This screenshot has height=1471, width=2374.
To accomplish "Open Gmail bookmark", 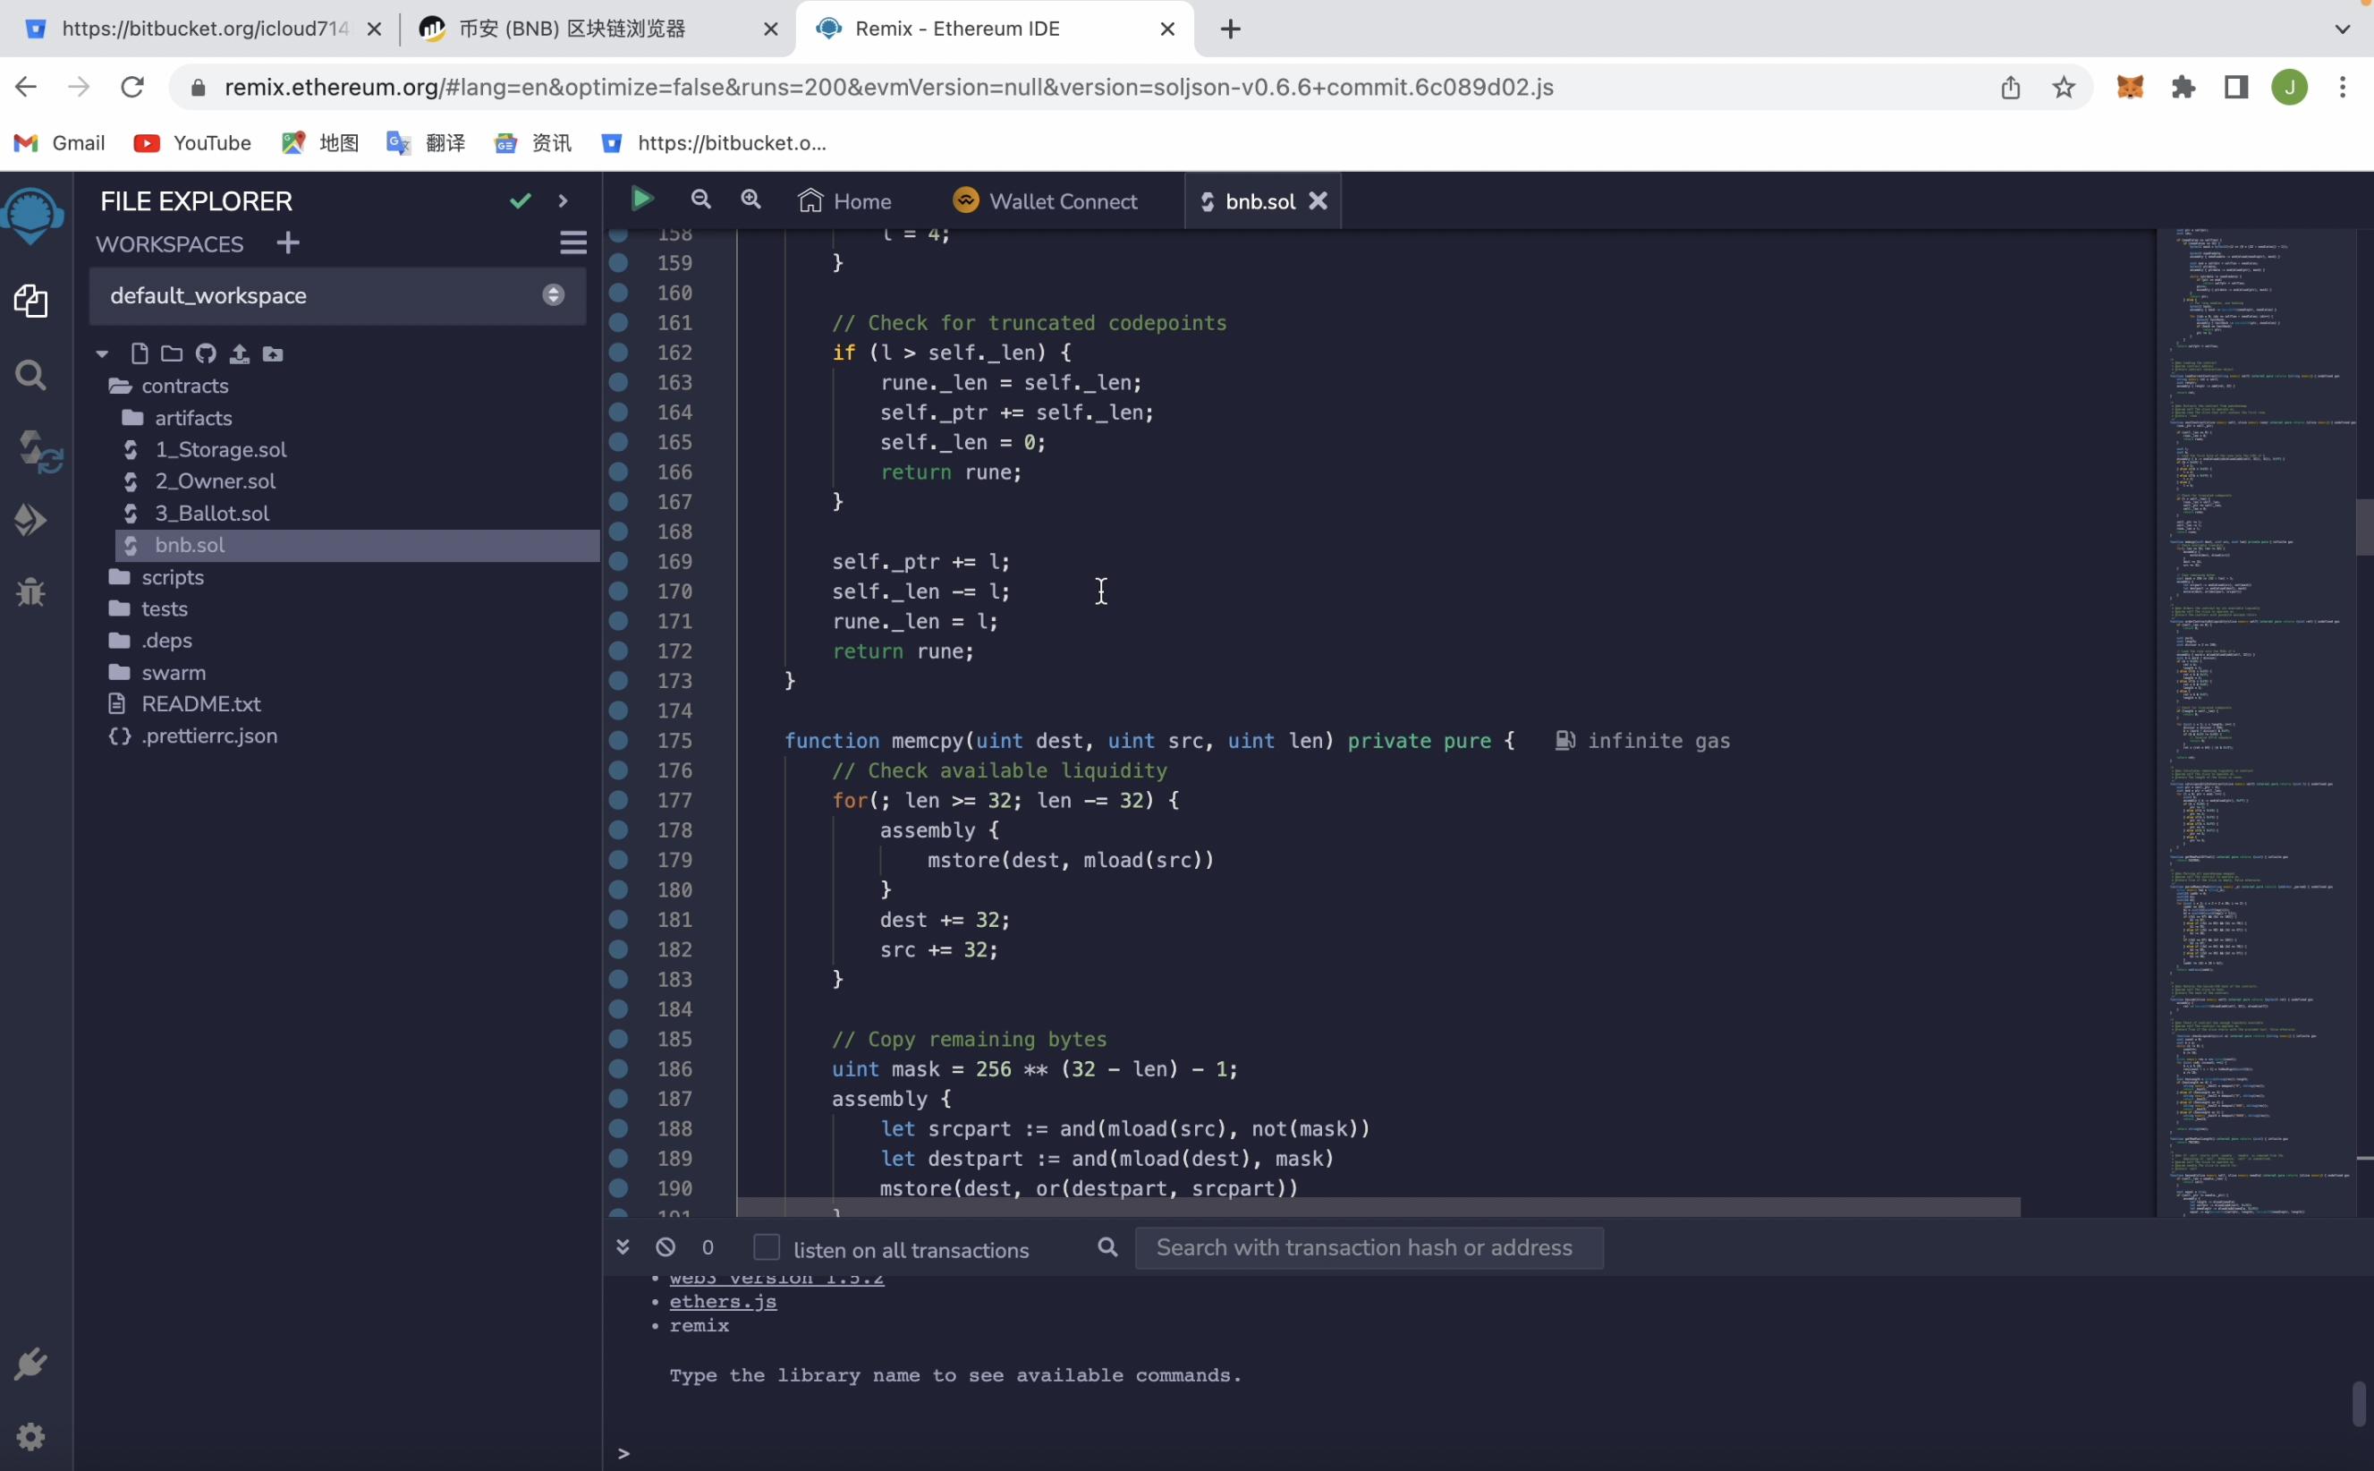I will tap(59, 143).
